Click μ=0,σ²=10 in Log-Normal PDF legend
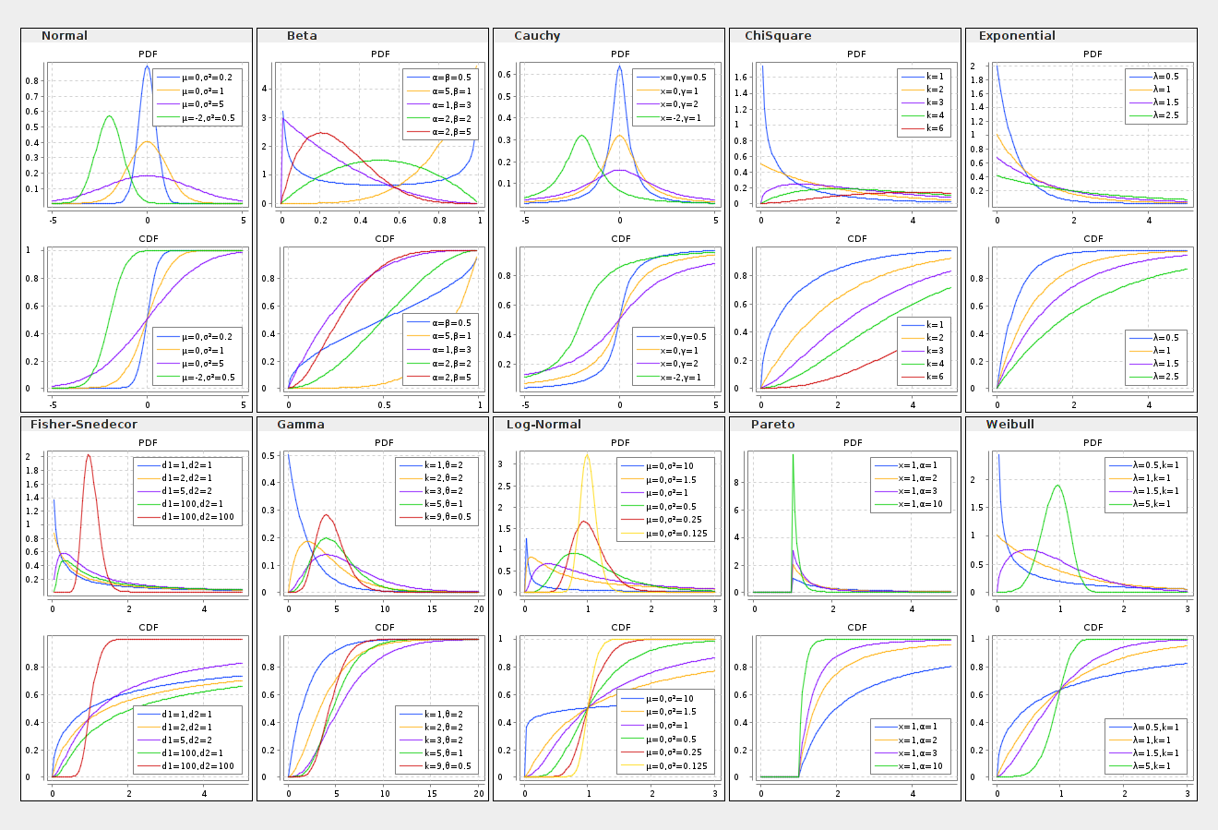Image resolution: width=1218 pixels, height=830 pixels. [671, 466]
